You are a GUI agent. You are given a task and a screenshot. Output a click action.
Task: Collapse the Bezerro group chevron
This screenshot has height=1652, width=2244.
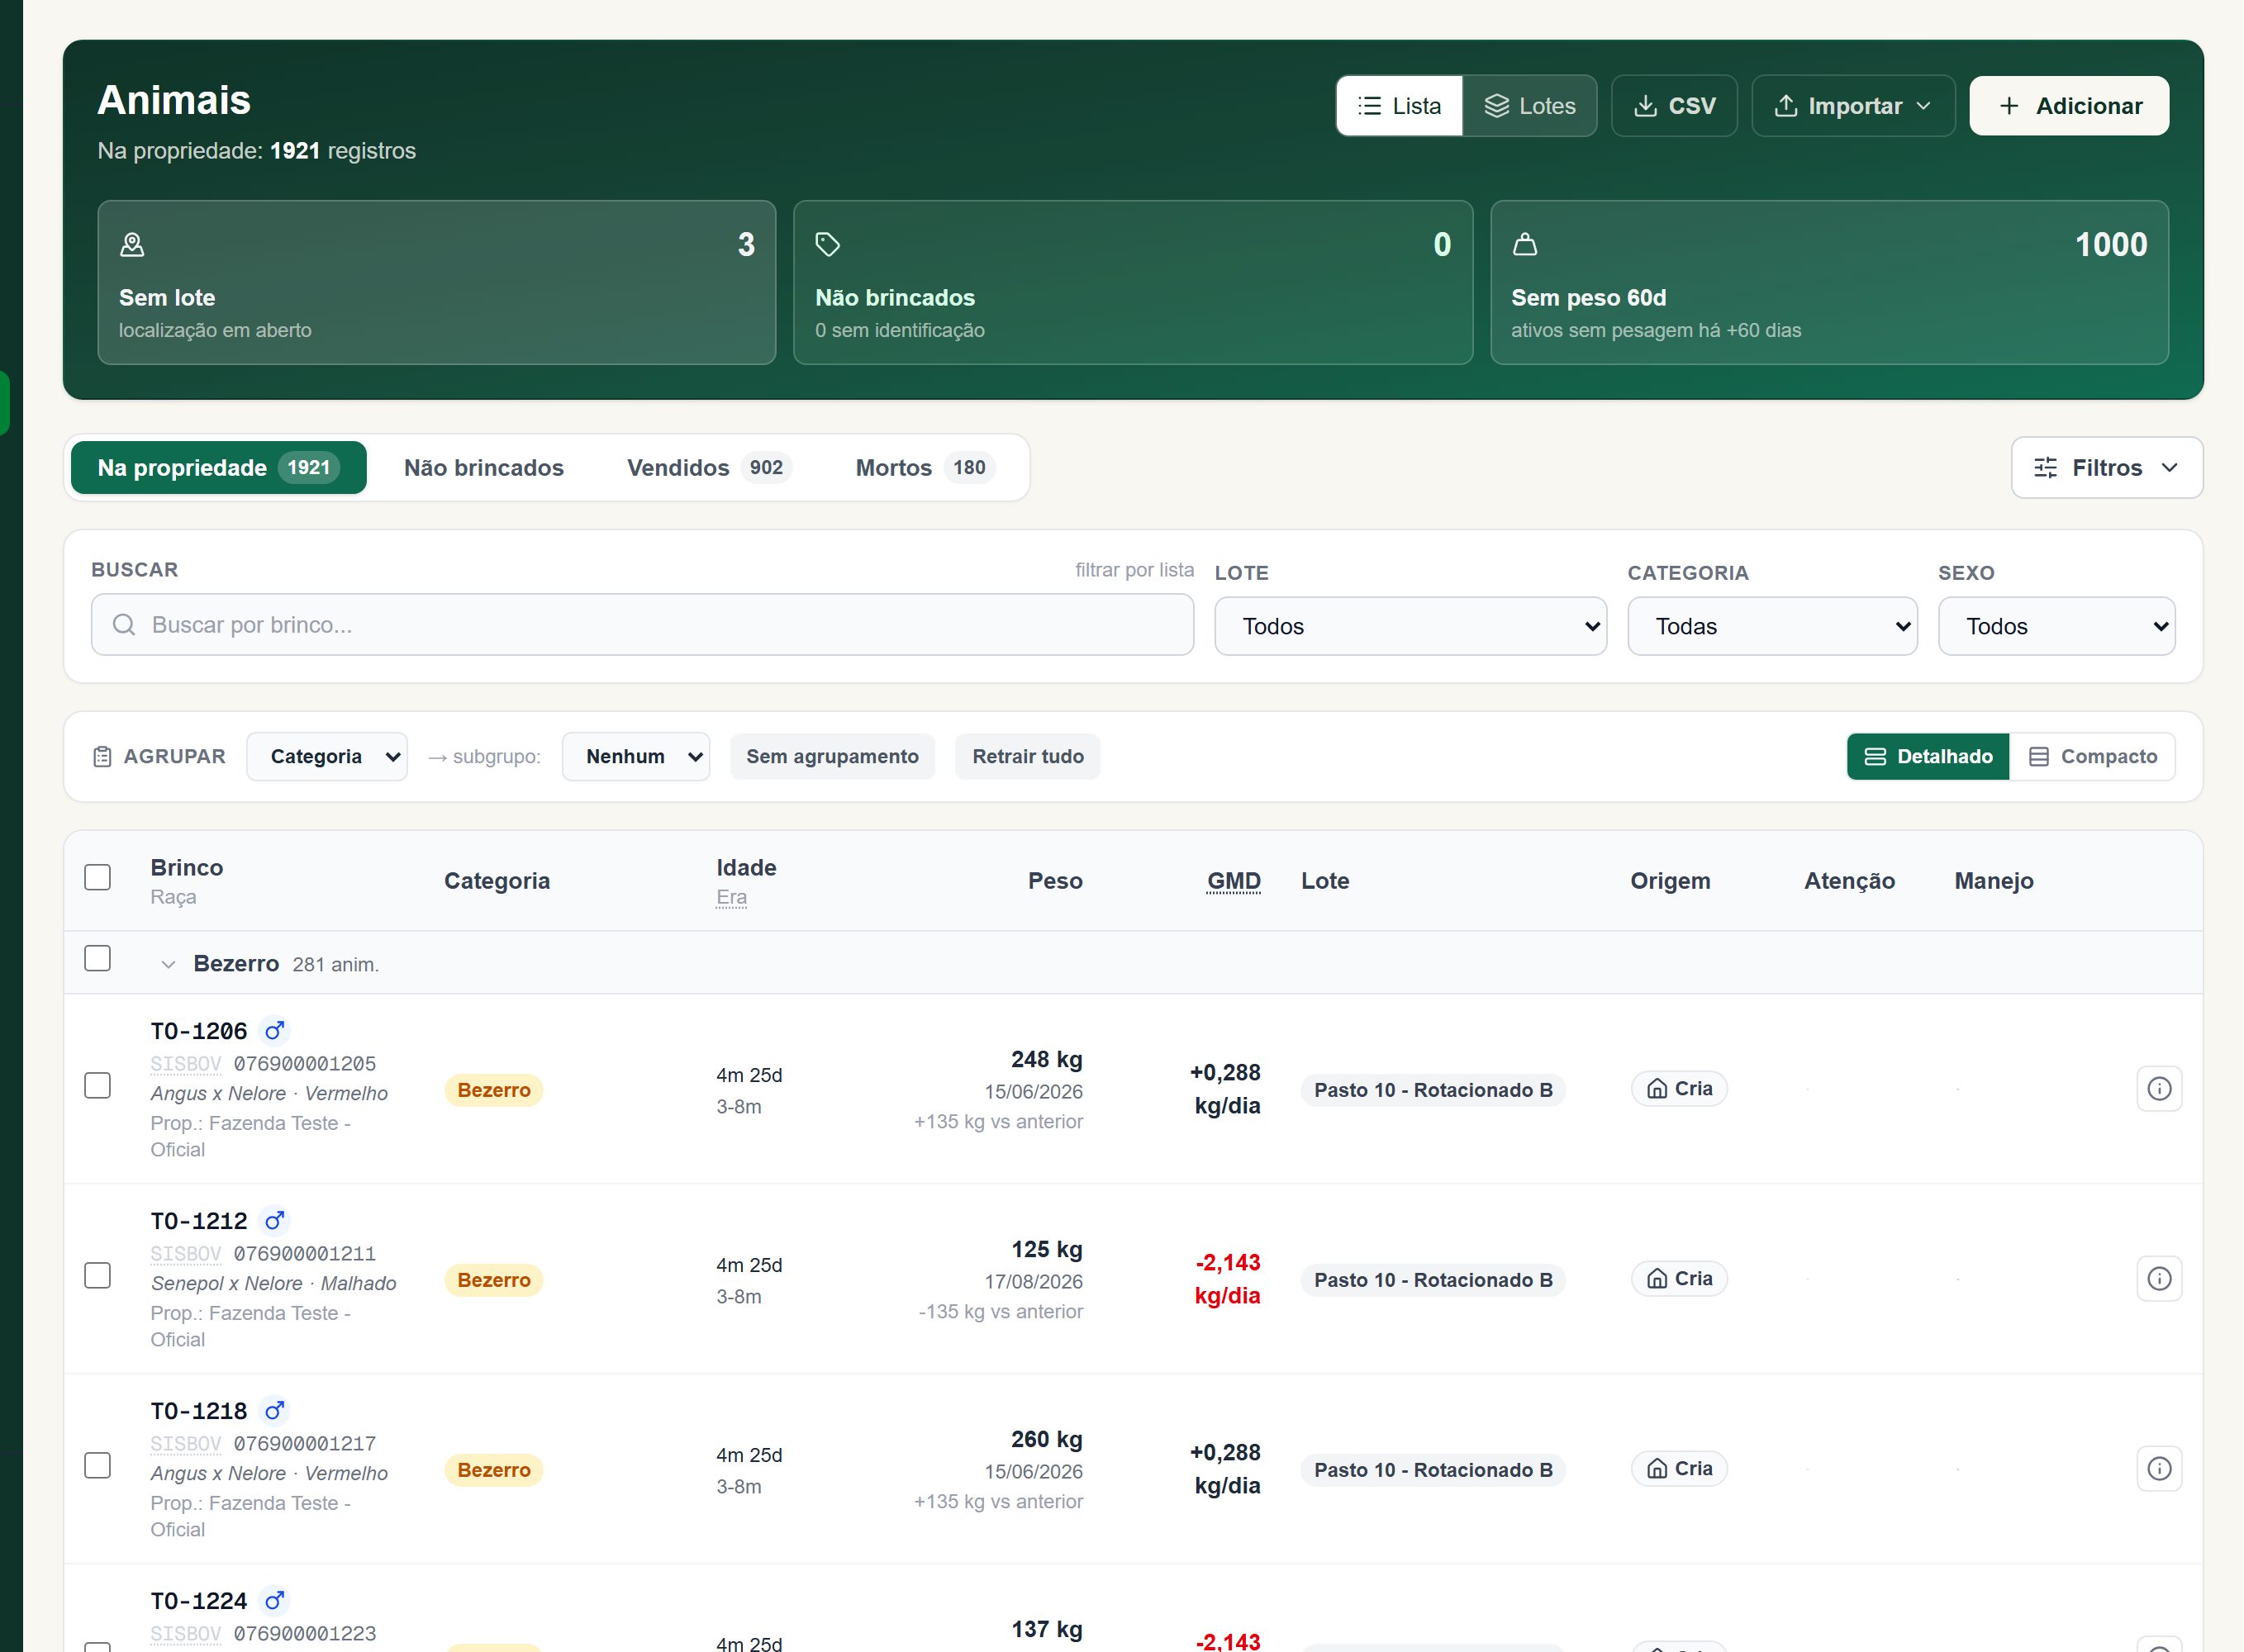click(168, 965)
